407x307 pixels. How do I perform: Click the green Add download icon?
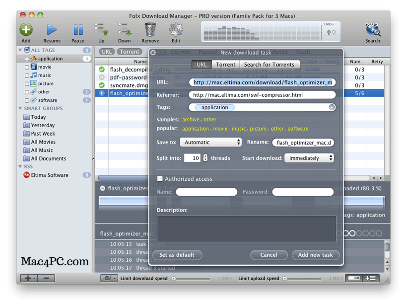[x=26, y=29]
